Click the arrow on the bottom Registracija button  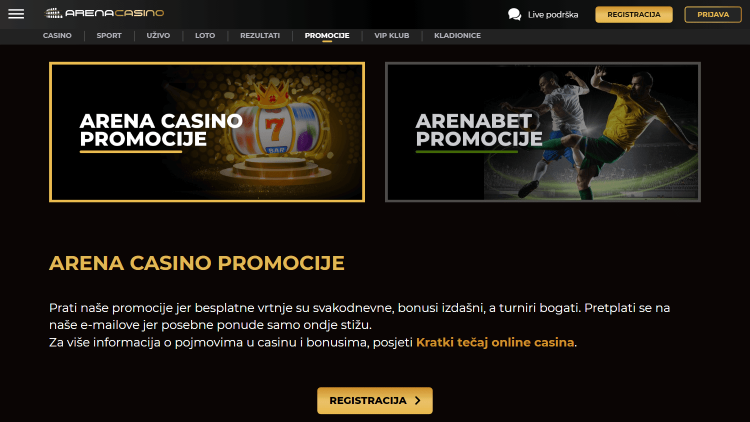(x=417, y=400)
